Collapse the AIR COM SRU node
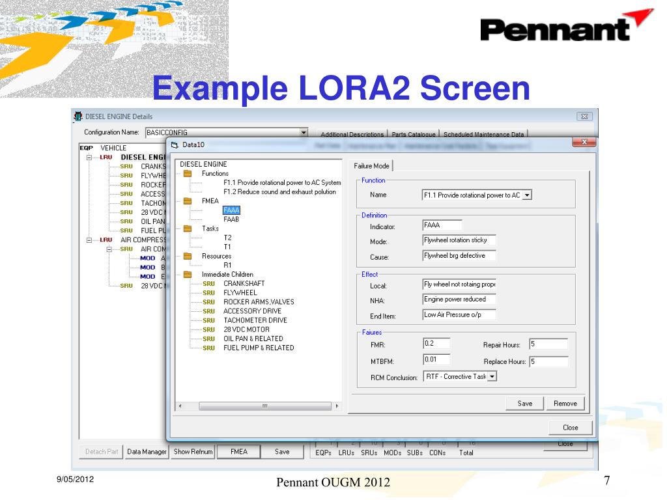667x500 pixels. 109,249
